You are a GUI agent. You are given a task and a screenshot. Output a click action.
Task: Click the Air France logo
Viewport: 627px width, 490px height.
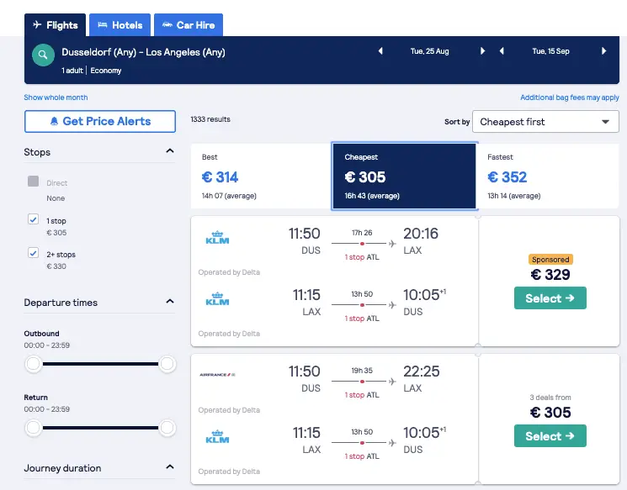[217, 375]
